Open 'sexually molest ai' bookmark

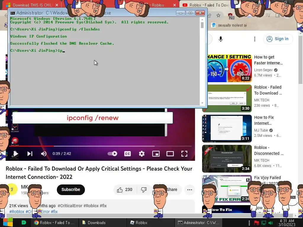[x=229, y=25]
